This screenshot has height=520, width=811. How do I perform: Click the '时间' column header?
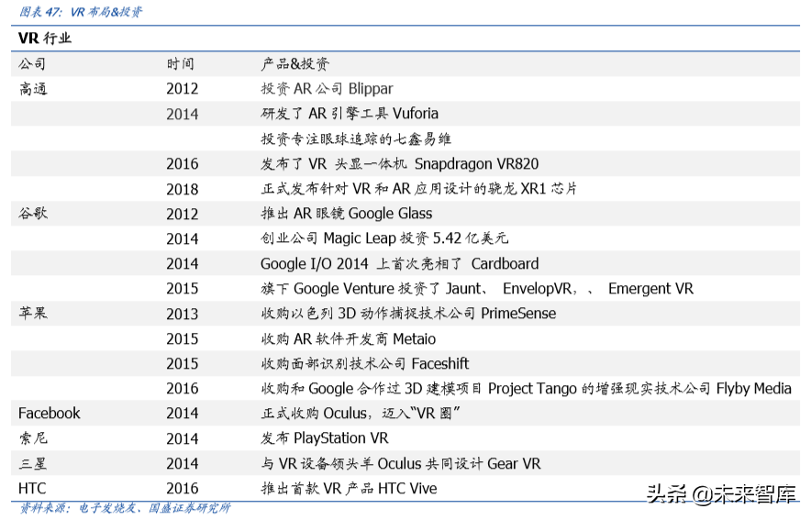[x=181, y=64]
